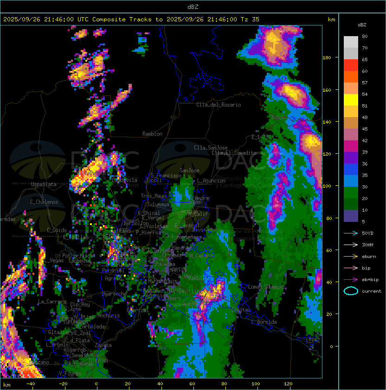Click the 'L_Dormida' place label
The width and height of the screenshot is (386, 390).
(264, 322)
